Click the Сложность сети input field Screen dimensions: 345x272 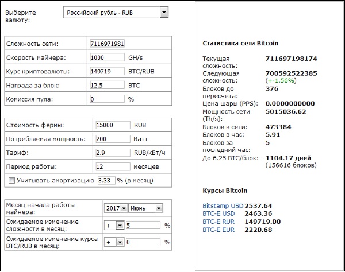pyautogui.click(x=108, y=44)
